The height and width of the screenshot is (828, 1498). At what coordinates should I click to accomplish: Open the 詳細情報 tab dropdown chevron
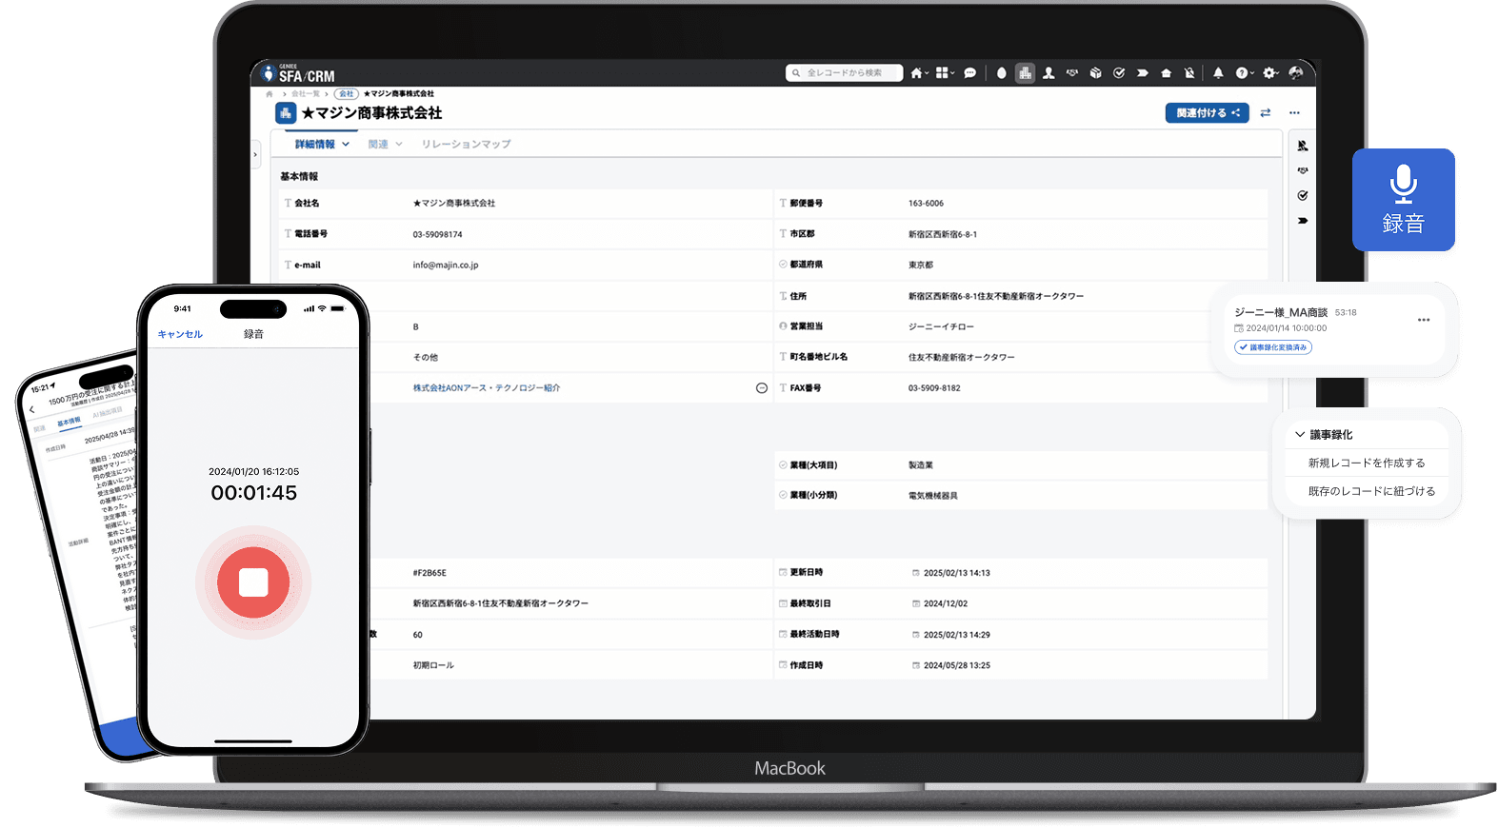tap(346, 145)
